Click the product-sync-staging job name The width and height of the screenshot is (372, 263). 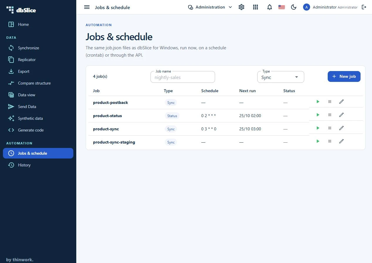[x=114, y=142]
